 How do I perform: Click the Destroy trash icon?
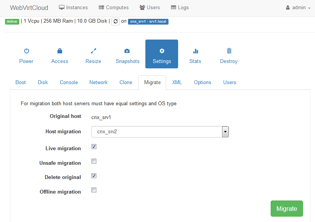coord(229,51)
